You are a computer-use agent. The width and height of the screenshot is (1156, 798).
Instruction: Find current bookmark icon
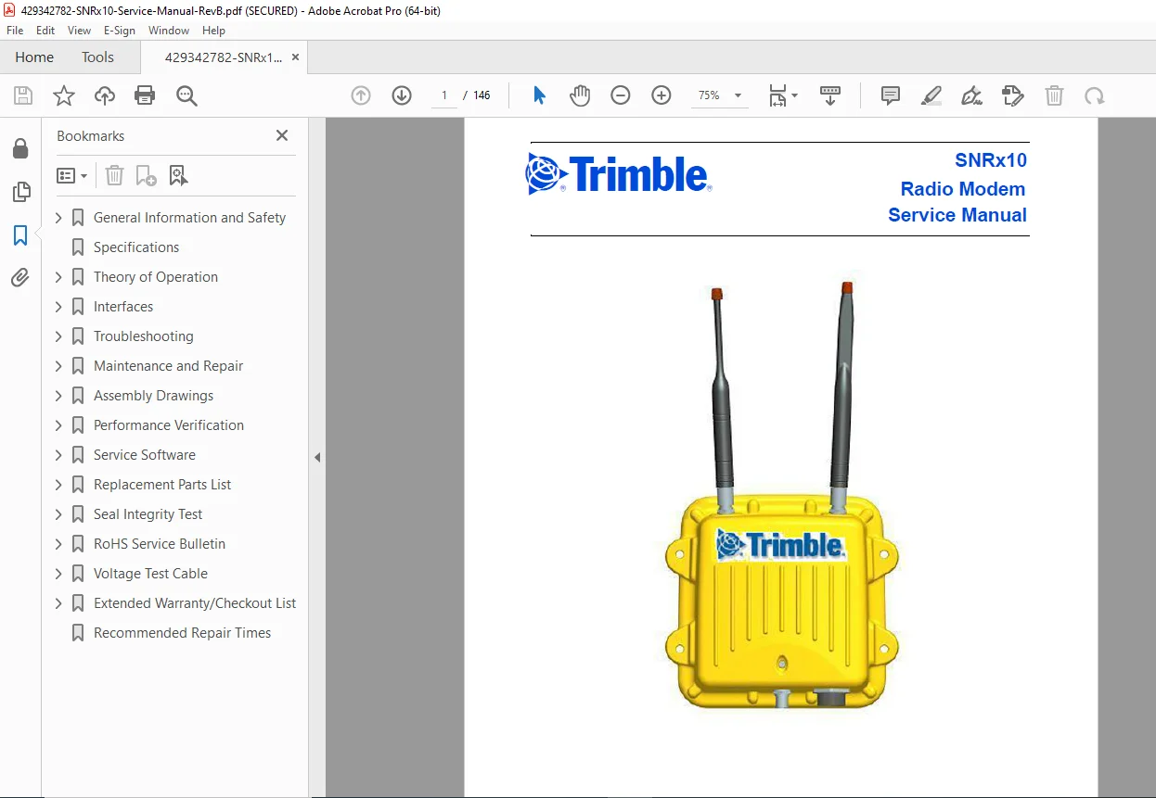(178, 175)
